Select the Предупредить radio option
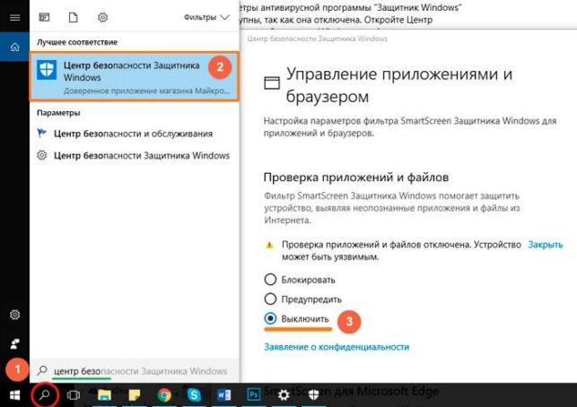577x407 pixels. point(302,299)
